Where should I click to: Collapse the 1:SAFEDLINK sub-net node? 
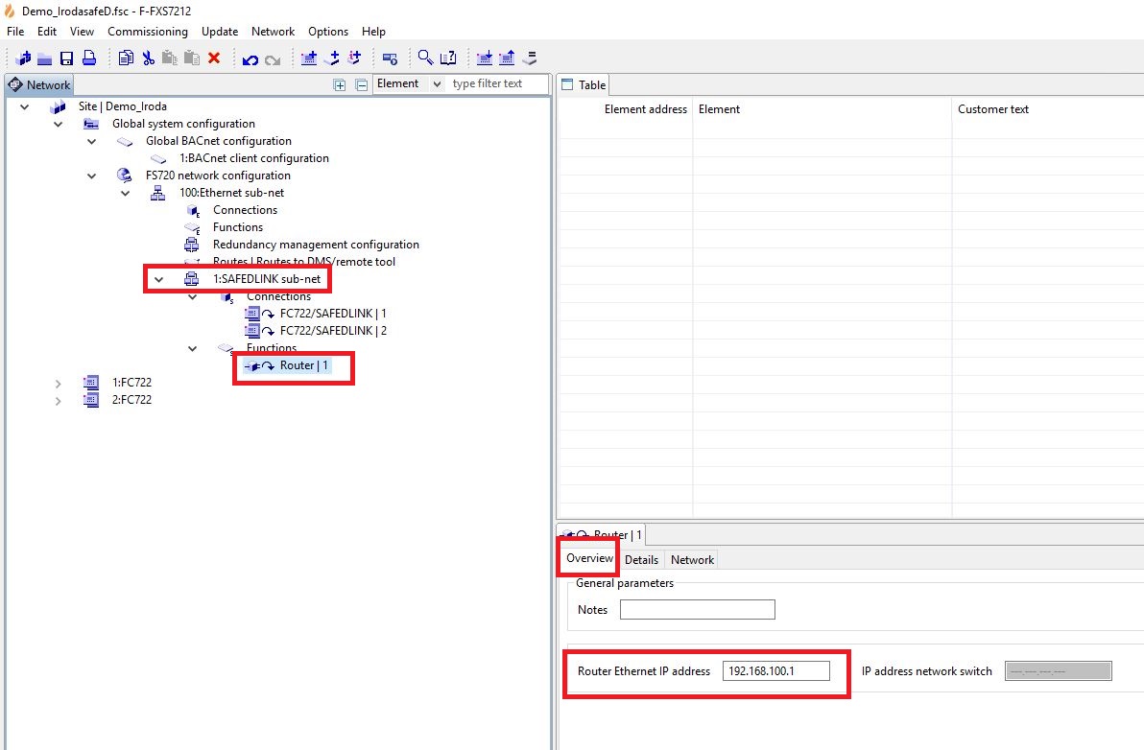[159, 279]
